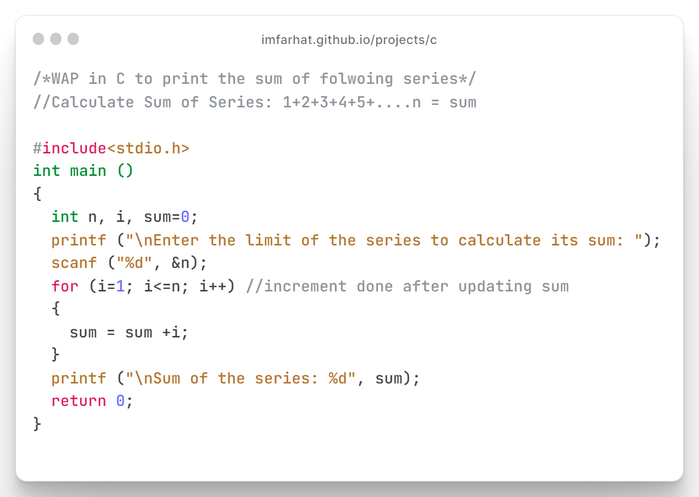Click the opening brace after main

click(37, 194)
